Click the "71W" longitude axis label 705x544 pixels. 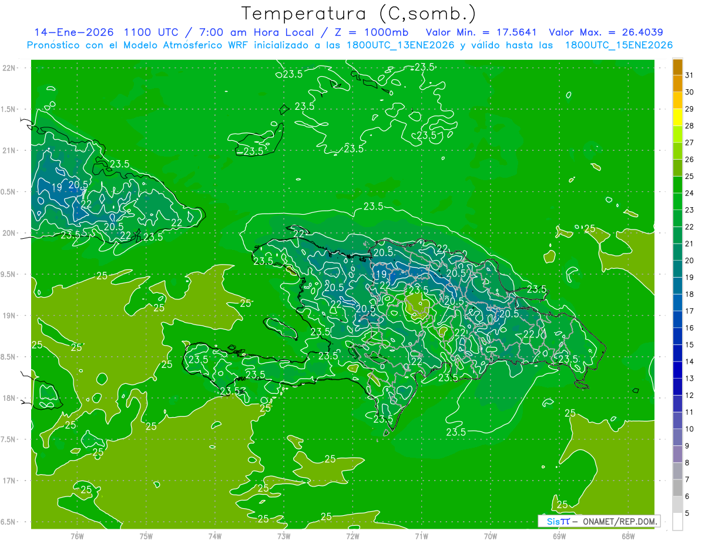(x=421, y=536)
